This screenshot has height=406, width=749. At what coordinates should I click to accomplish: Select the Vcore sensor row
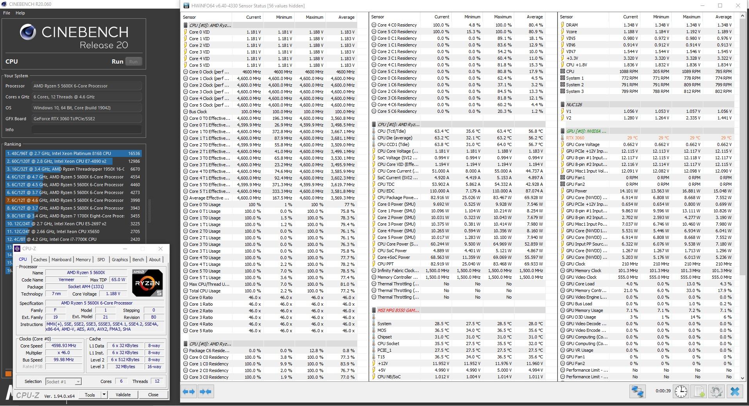tap(646, 32)
